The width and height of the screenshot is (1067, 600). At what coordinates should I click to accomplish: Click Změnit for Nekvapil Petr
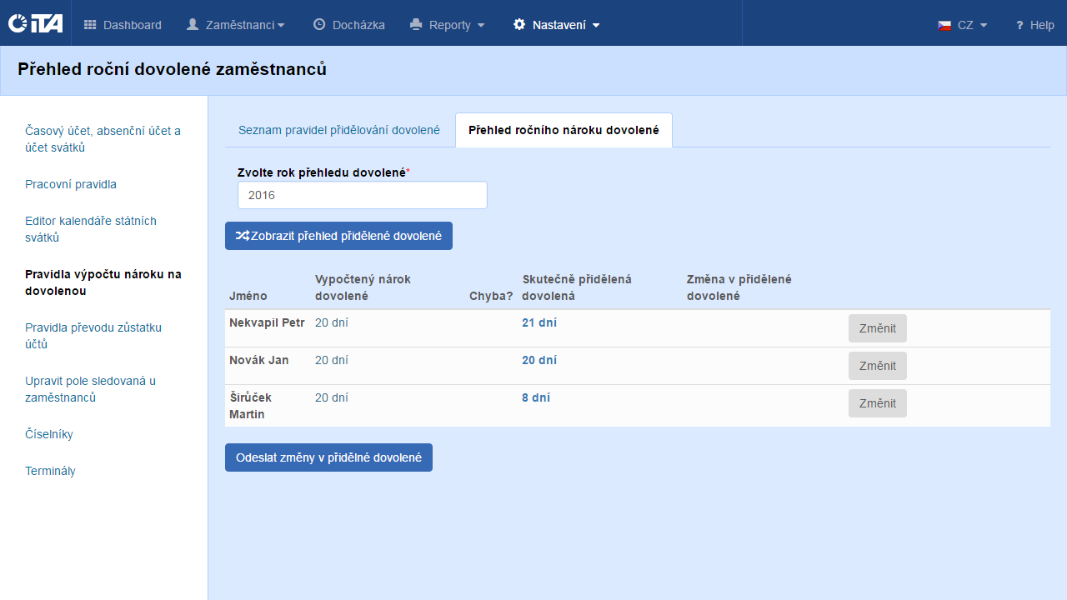pos(877,328)
